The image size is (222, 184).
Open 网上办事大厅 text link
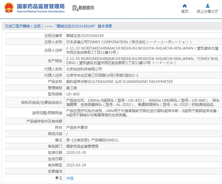click(x=207, y=11)
